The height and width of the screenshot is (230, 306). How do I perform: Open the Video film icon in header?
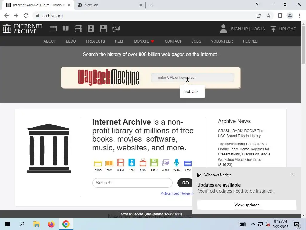(78, 29)
